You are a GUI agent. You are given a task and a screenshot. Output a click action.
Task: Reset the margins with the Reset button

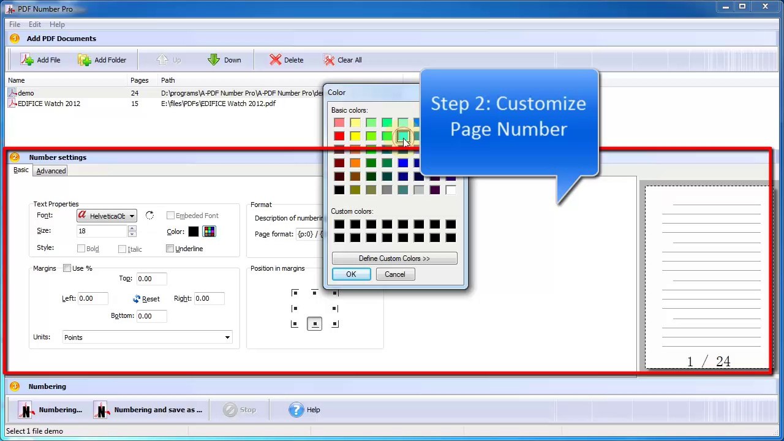(146, 299)
